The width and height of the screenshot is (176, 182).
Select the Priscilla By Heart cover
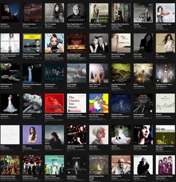165,103
